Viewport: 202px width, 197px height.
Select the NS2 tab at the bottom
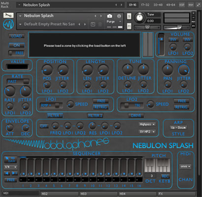[x=59, y=194]
